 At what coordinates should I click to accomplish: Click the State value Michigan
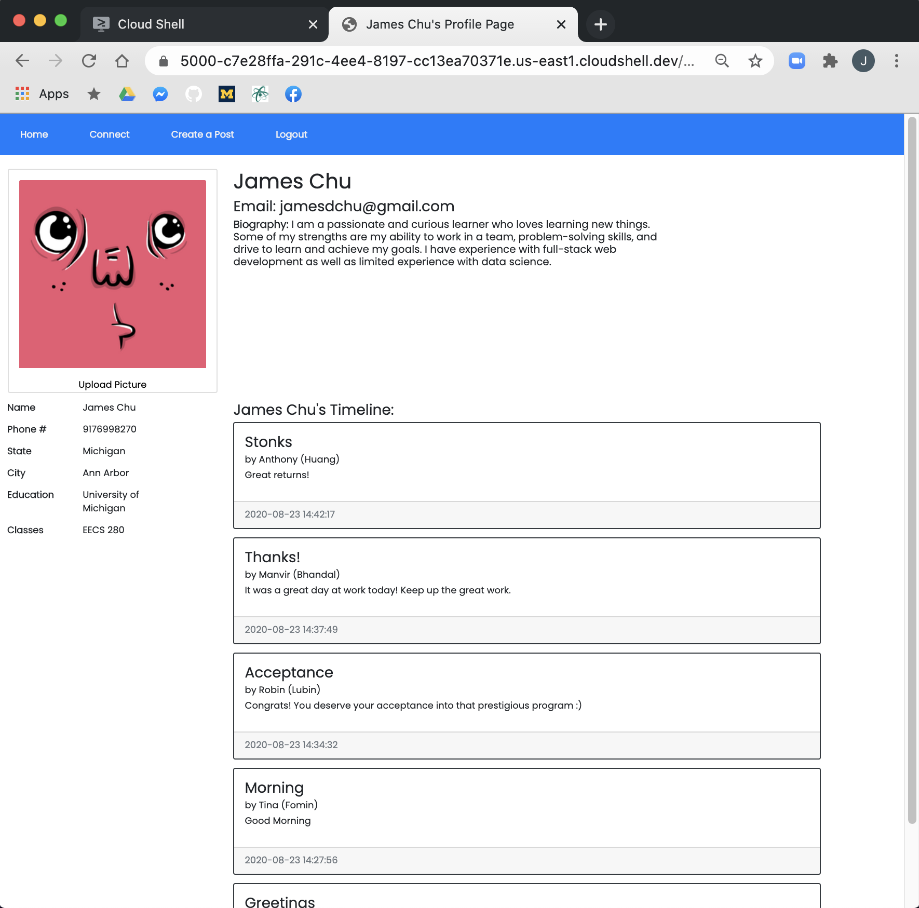[104, 451]
